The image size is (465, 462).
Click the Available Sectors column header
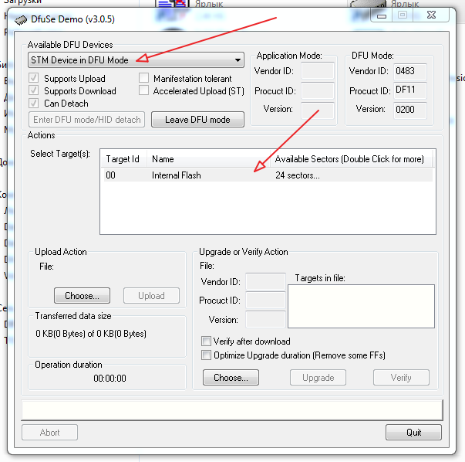click(351, 159)
